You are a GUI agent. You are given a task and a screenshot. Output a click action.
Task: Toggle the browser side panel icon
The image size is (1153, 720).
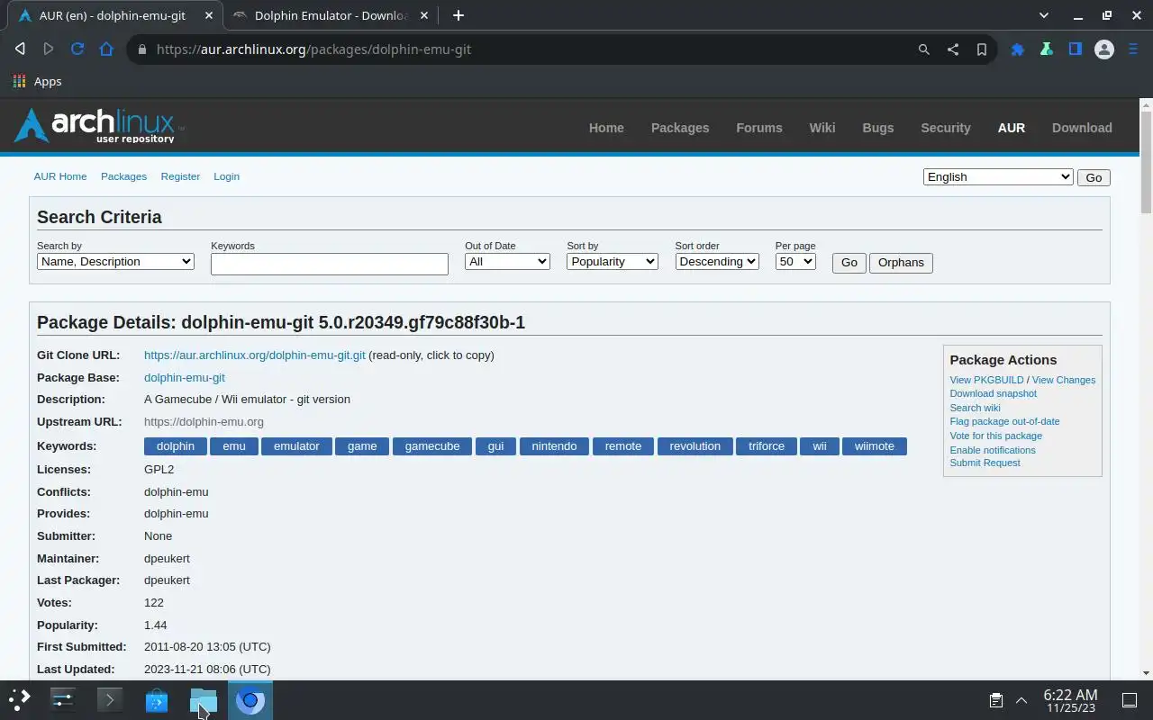(x=1075, y=49)
